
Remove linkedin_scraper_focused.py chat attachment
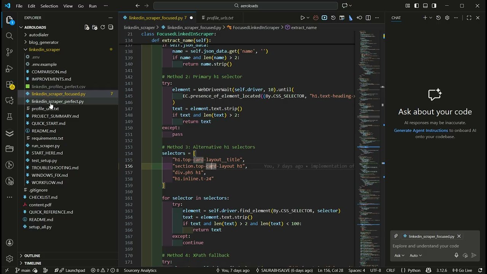[459, 236]
